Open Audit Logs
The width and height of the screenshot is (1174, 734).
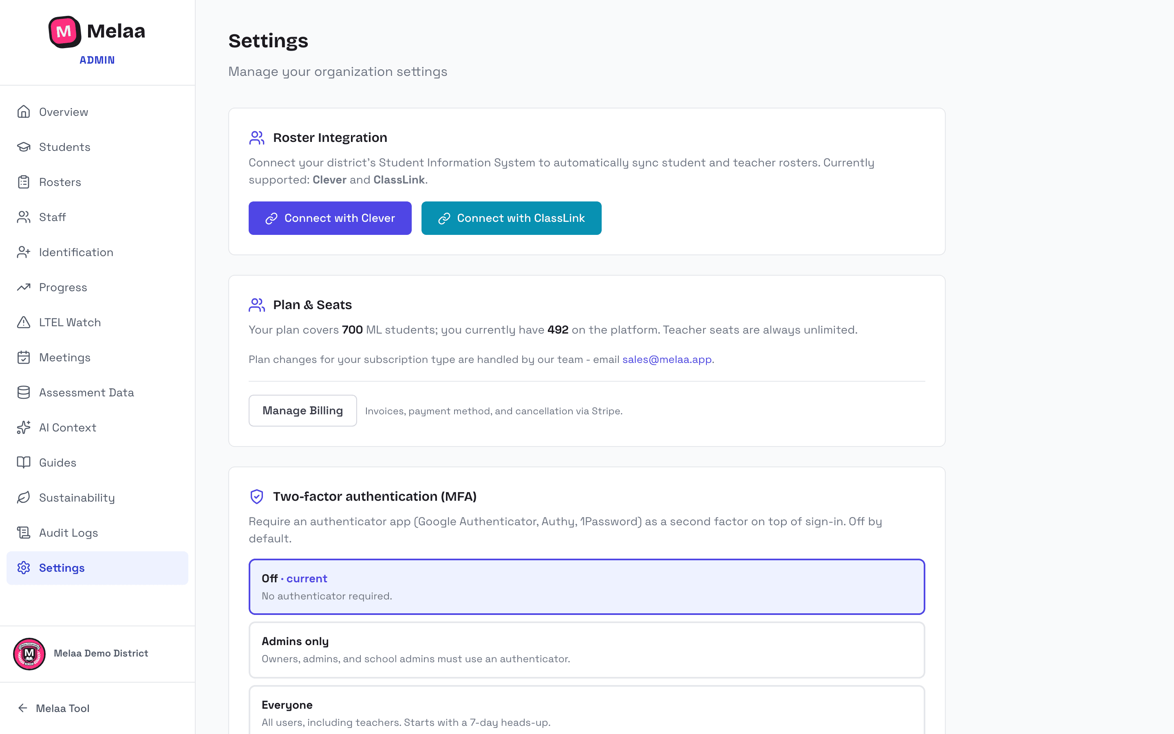(97, 533)
